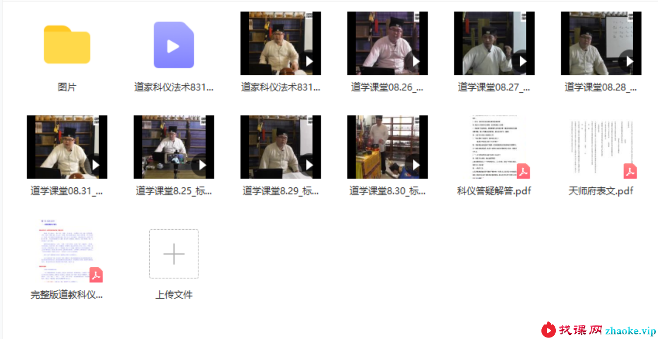The width and height of the screenshot is (658, 339).
Task: Click the 道学课堂08.27_ file name
Action: coord(494,87)
